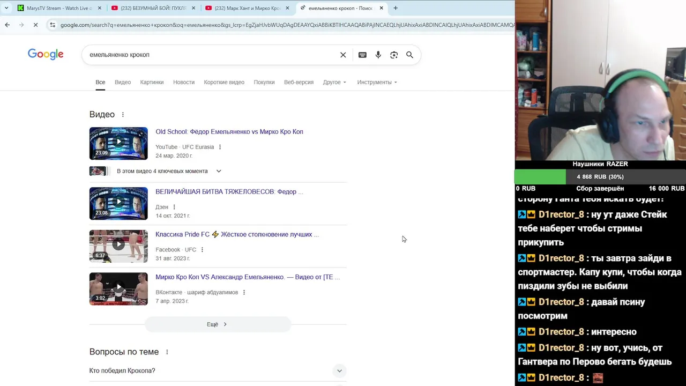Click the YouTube source label
The image size is (686, 386).
click(x=166, y=147)
